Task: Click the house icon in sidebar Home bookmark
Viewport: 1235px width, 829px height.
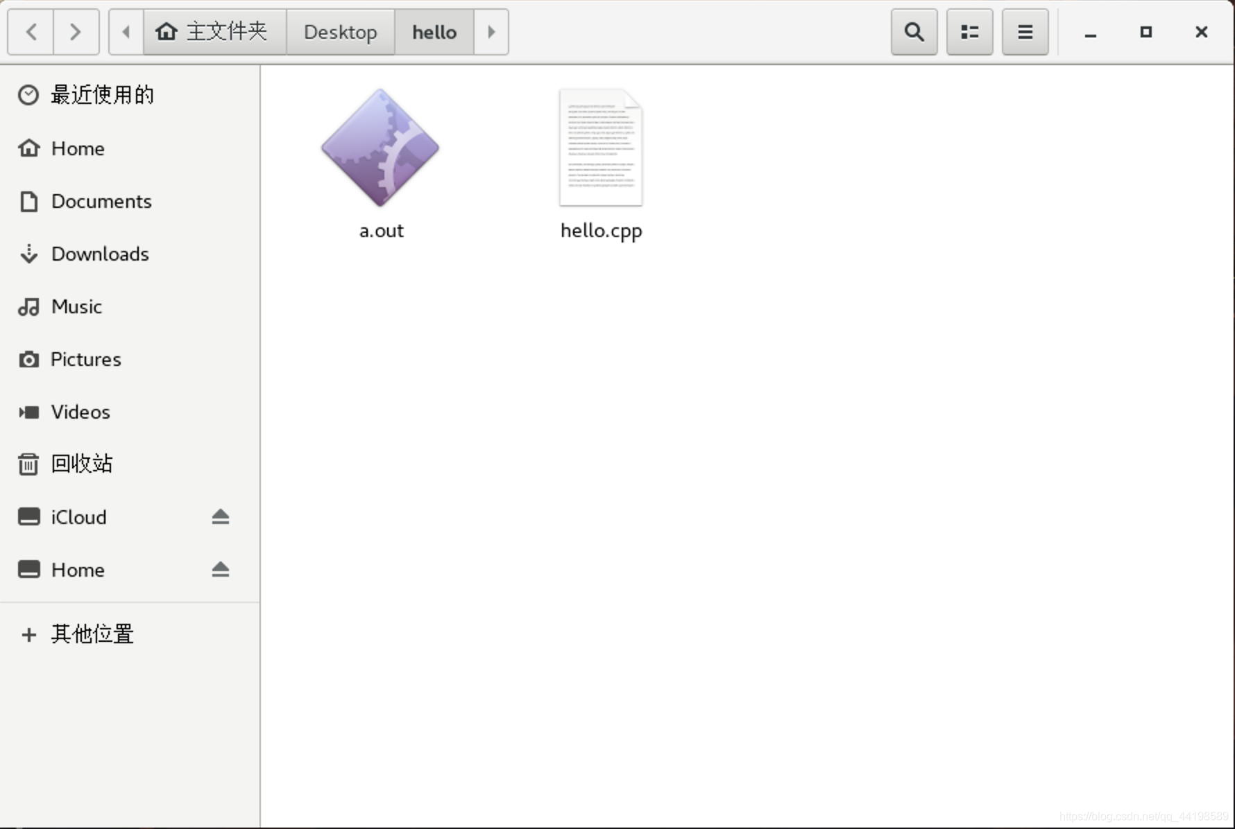Action: (x=28, y=148)
